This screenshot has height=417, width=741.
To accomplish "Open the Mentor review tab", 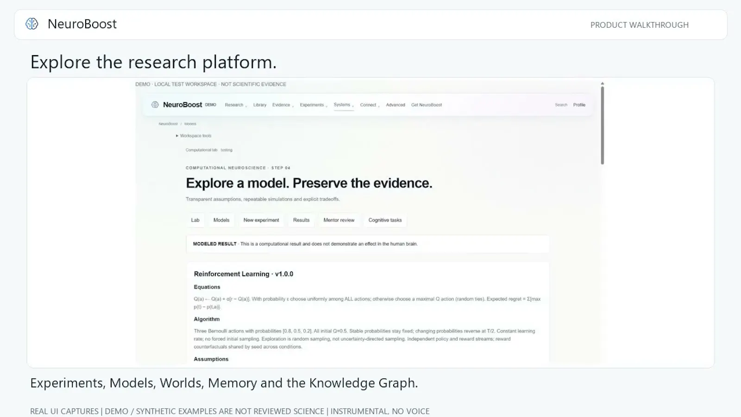I will pos(339,220).
